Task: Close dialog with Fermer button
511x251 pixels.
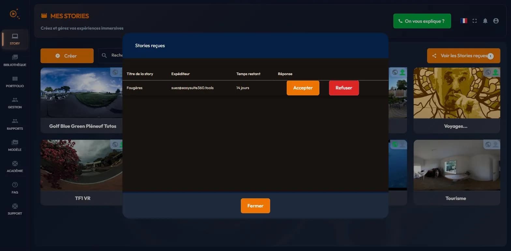Action: 255,206
